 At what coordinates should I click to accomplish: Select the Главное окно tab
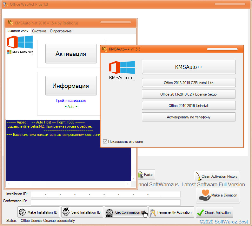[x=18, y=31]
